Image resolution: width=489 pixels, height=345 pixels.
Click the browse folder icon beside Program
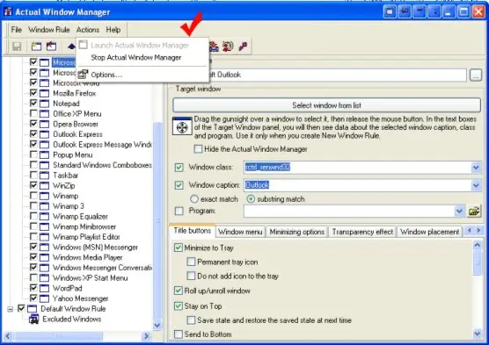pyautogui.click(x=474, y=212)
